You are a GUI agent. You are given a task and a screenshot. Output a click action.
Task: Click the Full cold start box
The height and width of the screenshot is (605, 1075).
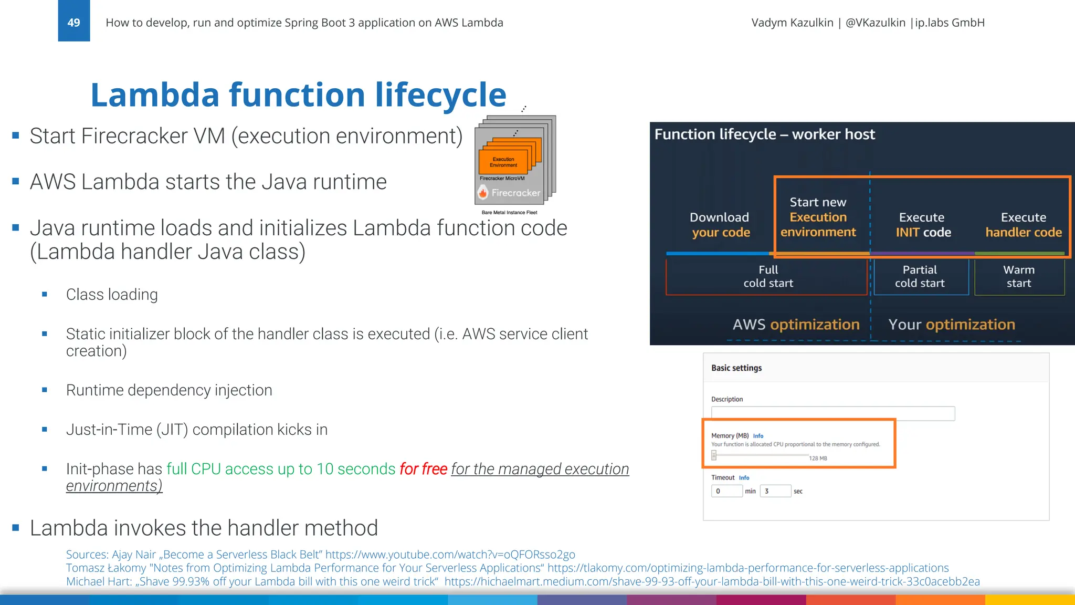pos(767,277)
